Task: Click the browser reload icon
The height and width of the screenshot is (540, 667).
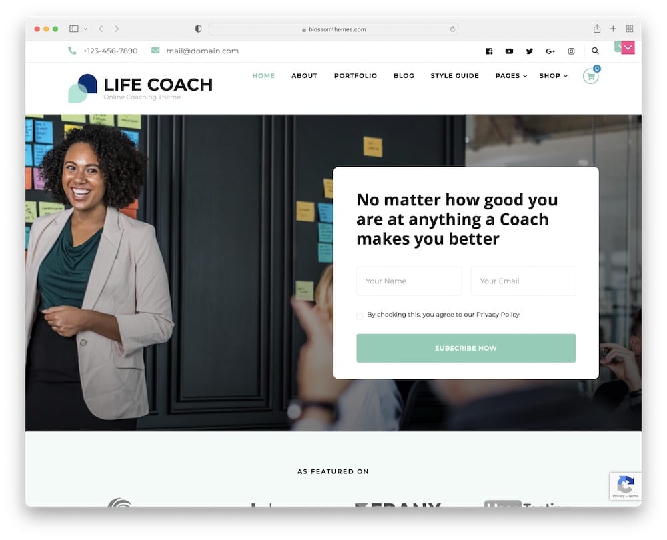Action: click(x=452, y=29)
